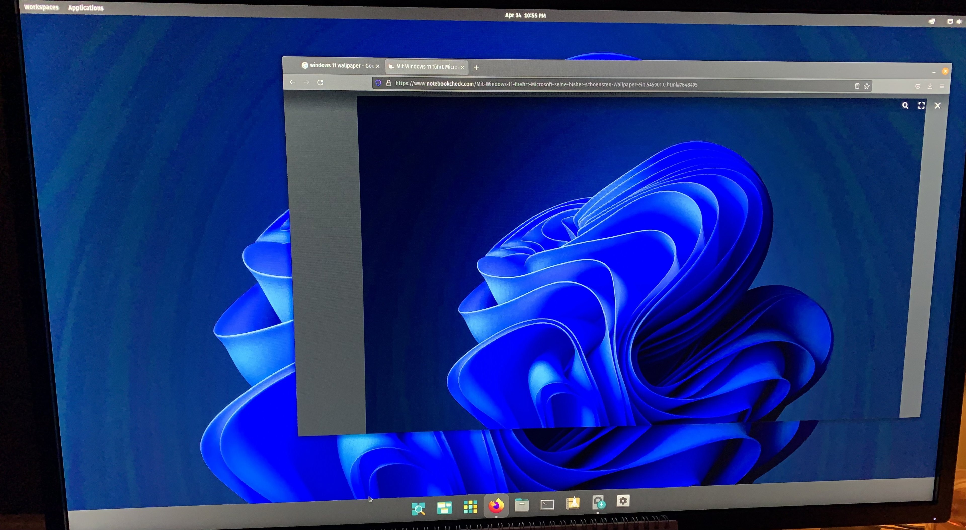Zoom the image with the magnifier icon
The width and height of the screenshot is (966, 530).
click(905, 105)
